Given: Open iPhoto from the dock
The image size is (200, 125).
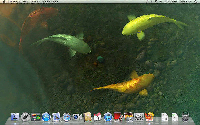Looking at the screenshot, I should coord(128,117).
